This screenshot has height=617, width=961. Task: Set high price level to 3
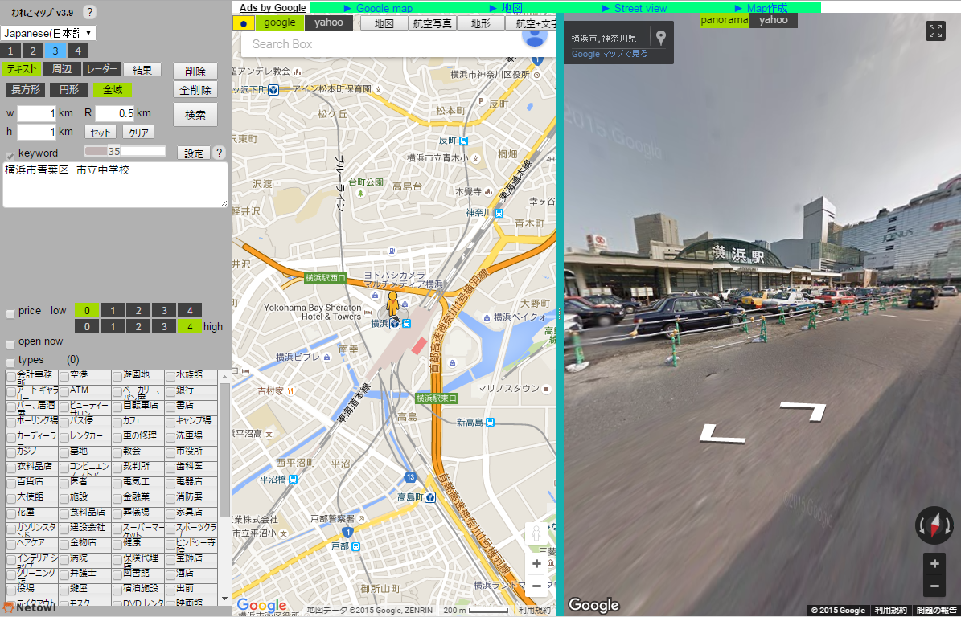coord(164,326)
